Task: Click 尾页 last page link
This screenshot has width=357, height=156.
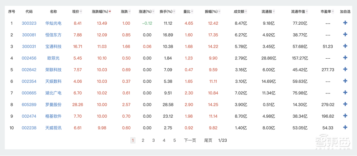Action: [208, 140]
